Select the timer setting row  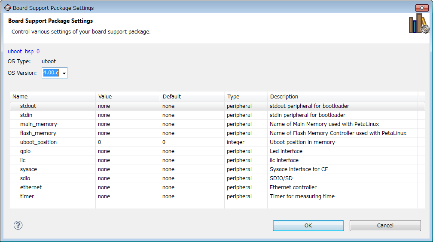pos(27,196)
